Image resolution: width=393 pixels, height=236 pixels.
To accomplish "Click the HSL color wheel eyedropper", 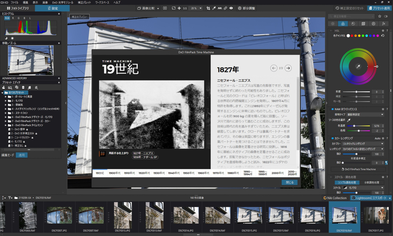I will [x=358, y=66].
